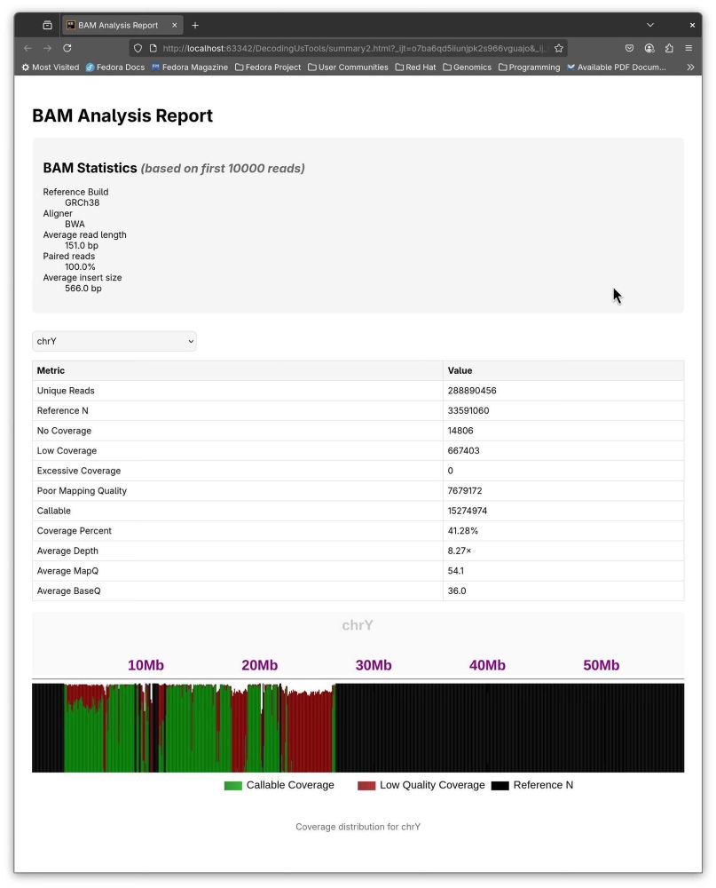The image size is (716, 888).
Task: Click the Average BaseQ value 36.0
Action: click(x=457, y=591)
